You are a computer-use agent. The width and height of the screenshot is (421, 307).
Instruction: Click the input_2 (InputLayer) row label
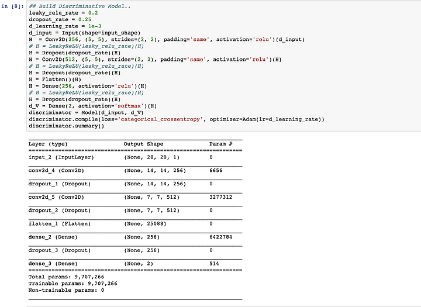coord(61,157)
